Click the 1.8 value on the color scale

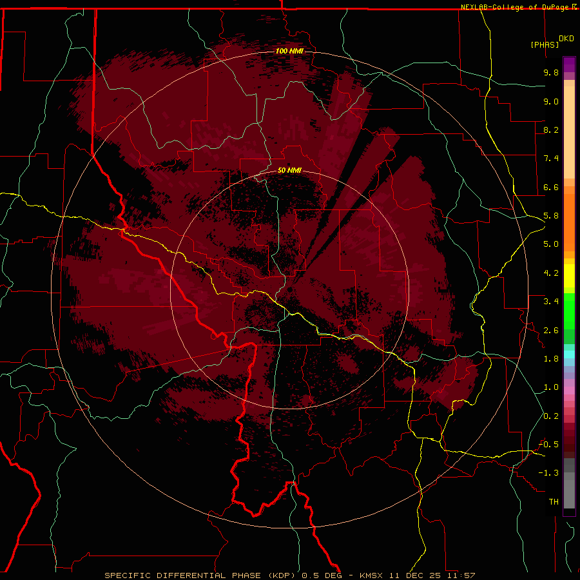pos(551,359)
